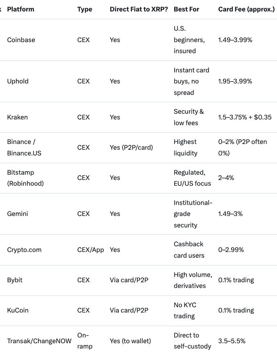The height and width of the screenshot is (360, 277).
Task: Select the Gemini platform cell
Action: tap(18, 214)
